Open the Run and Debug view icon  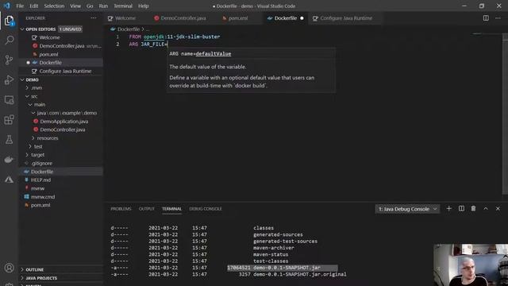point(9,79)
